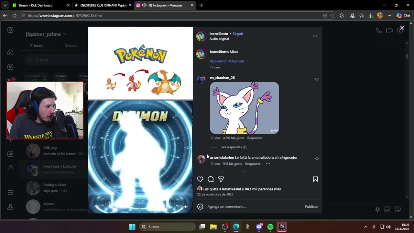Click the Buscar messages search field

(x=55, y=60)
